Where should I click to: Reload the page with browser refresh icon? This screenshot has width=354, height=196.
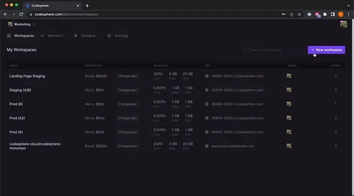21,14
